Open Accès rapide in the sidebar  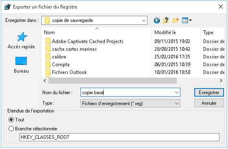21,41
